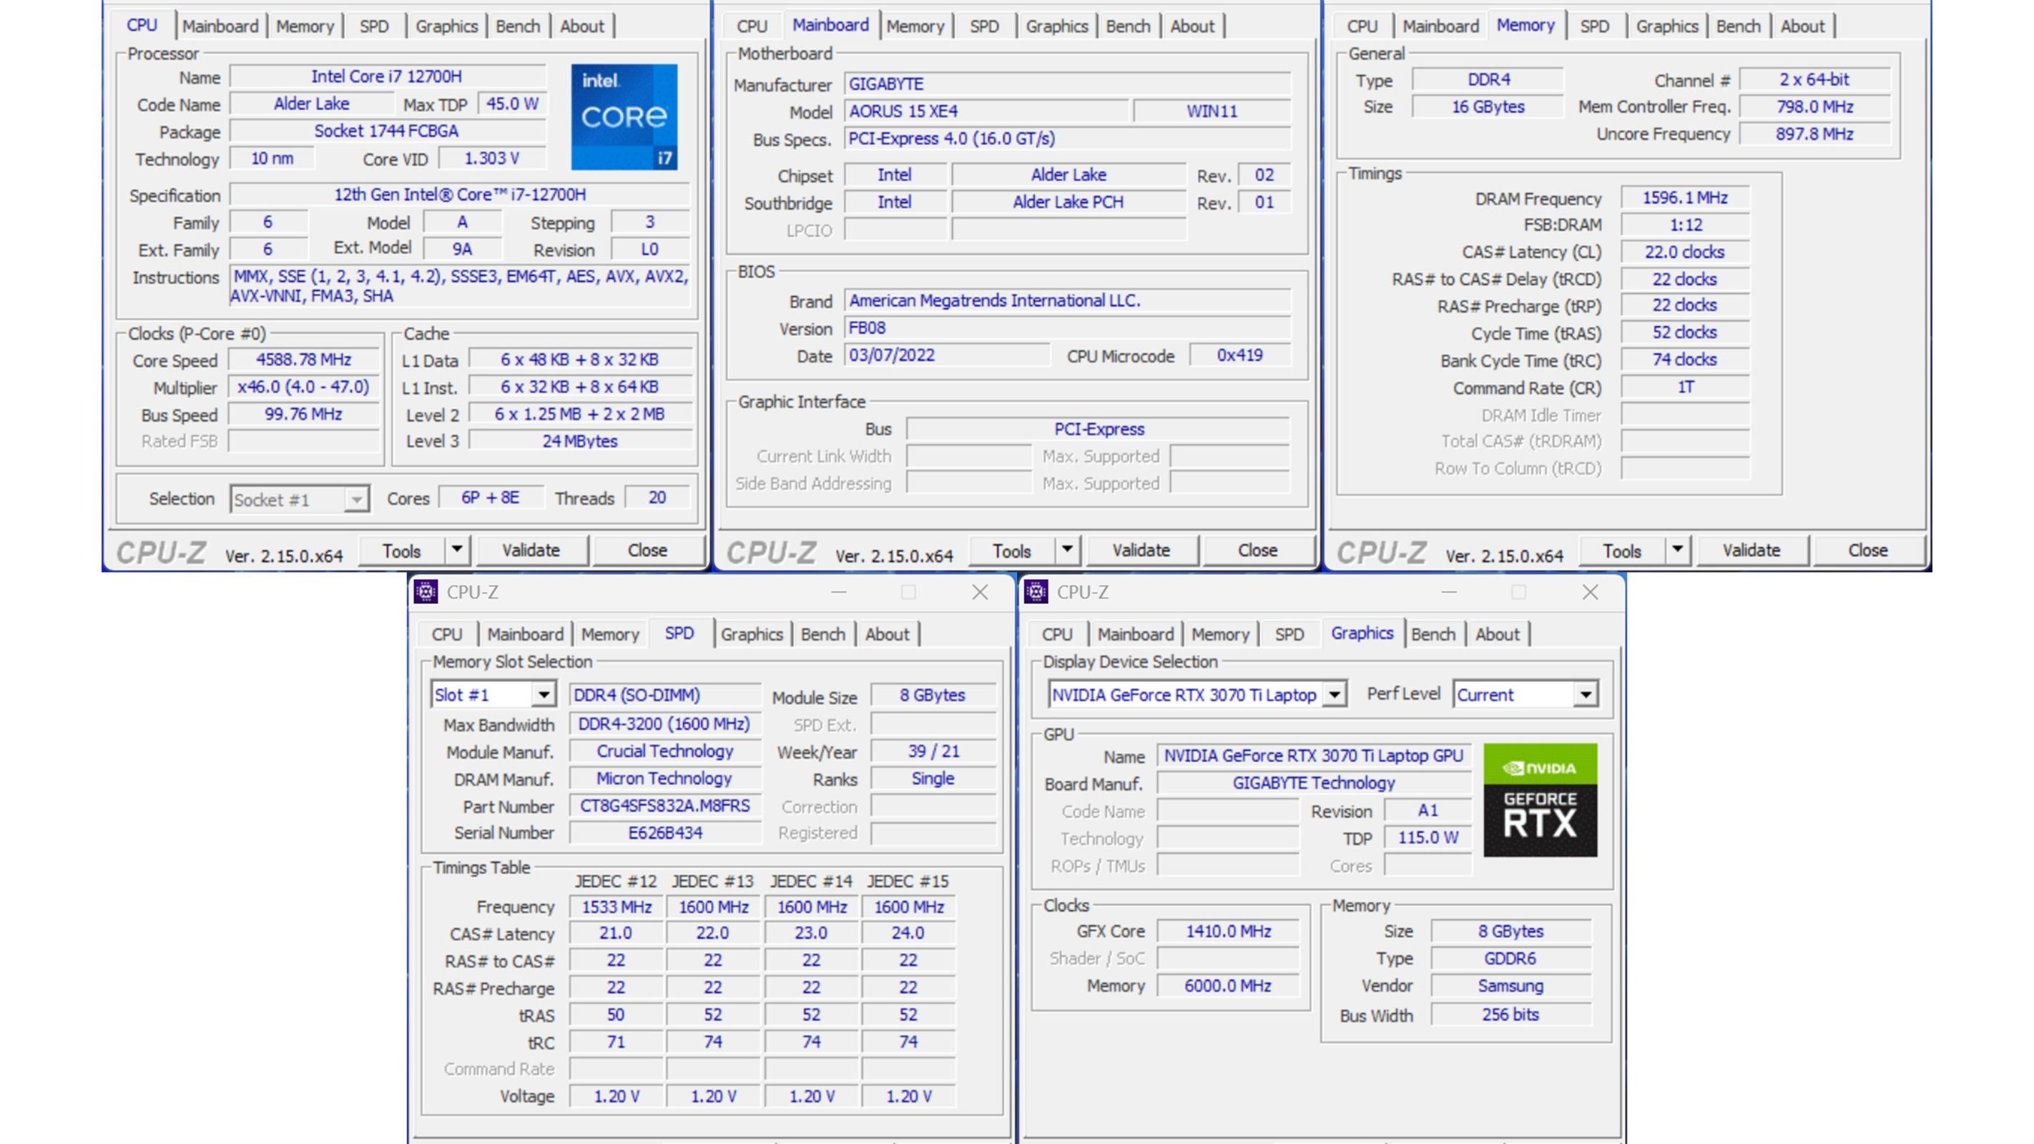
Task: Switch to the Bench tab in the Memory Slot Selection window
Action: tap(822, 634)
